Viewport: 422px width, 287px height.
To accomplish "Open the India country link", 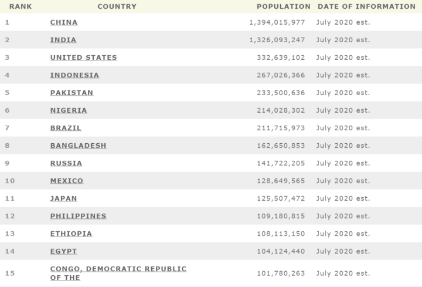I will 63,40.
